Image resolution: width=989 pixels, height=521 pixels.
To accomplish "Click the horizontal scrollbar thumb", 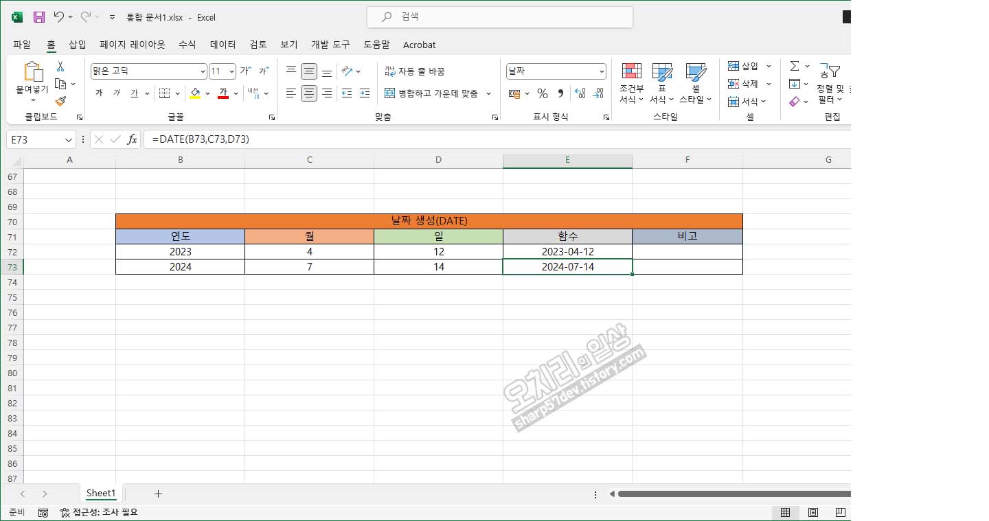I will (x=734, y=494).
